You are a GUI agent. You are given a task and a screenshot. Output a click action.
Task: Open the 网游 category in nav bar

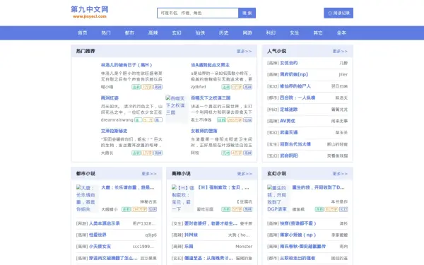tap(247, 33)
